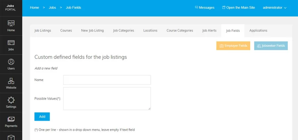Switch to the Job Alerts tab
Viewport: 298px width, 140px height.
(x=209, y=31)
